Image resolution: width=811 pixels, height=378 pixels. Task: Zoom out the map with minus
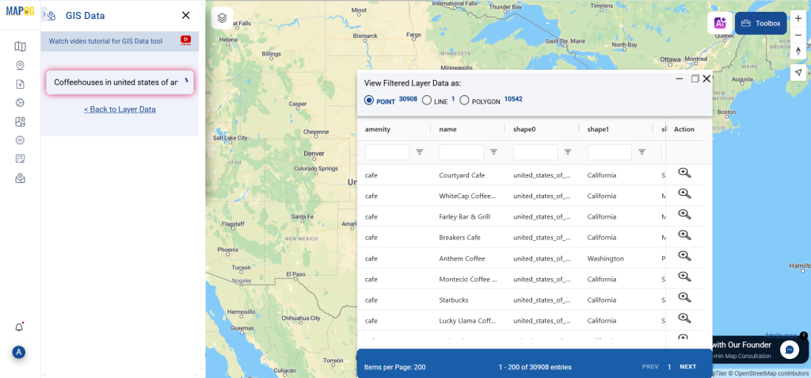pos(798,35)
